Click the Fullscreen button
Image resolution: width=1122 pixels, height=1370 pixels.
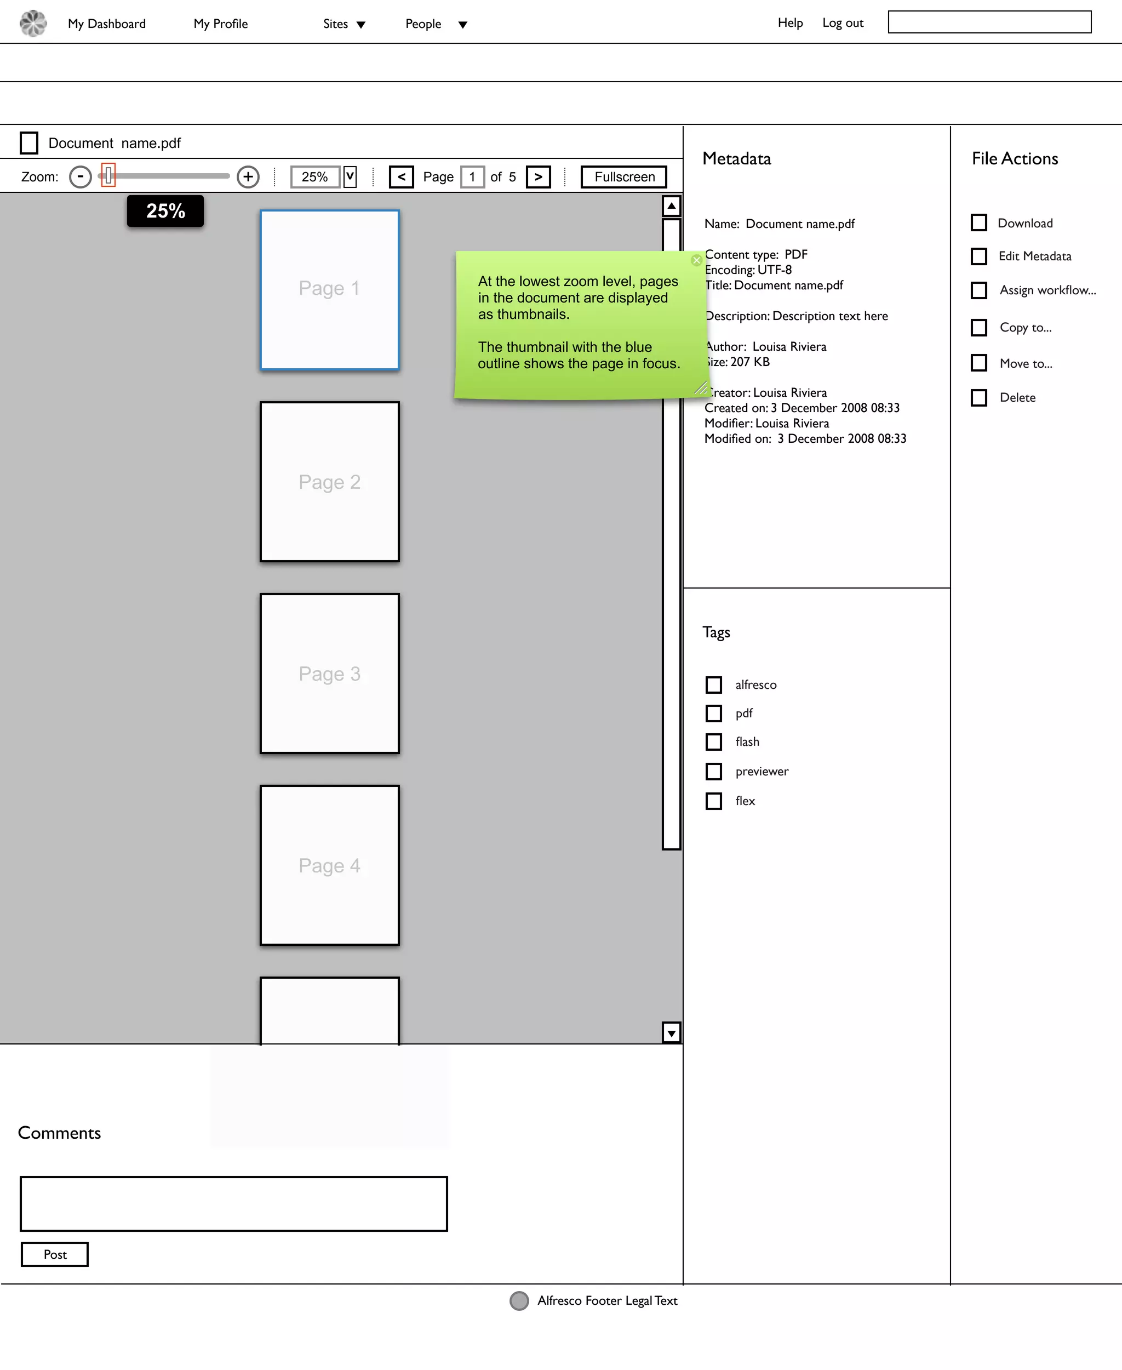pyautogui.click(x=623, y=176)
